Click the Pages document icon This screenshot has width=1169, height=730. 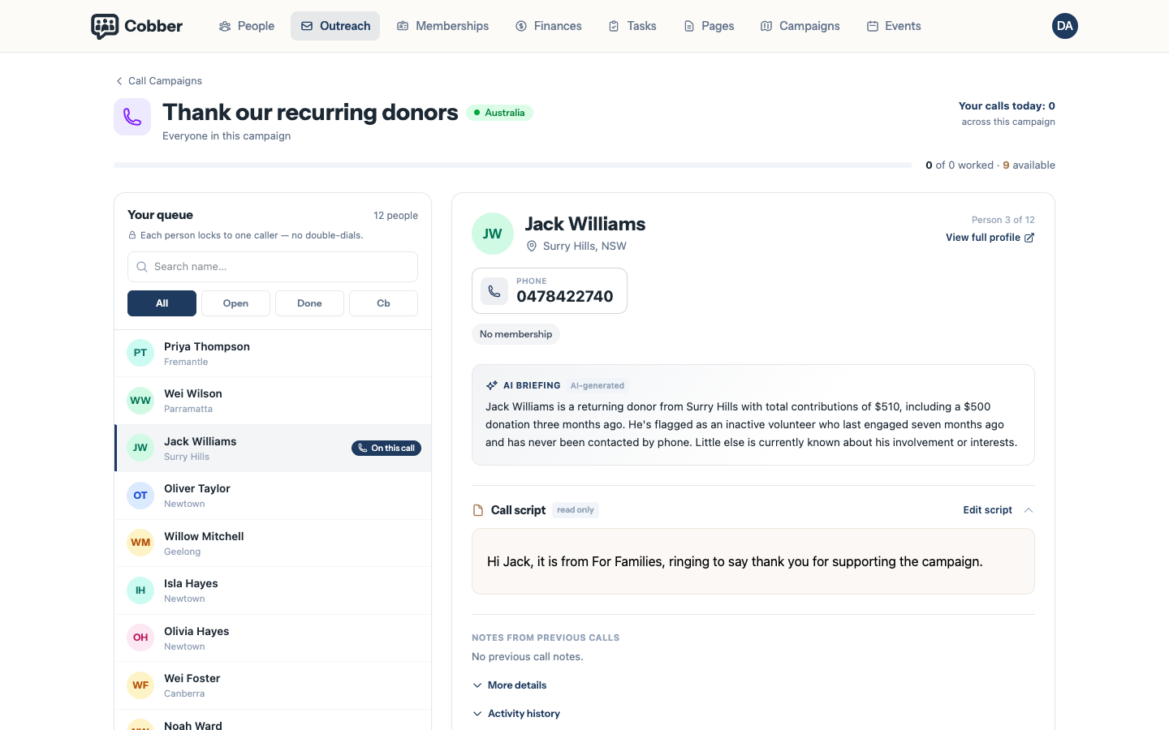pyautogui.click(x=688, y=26)
